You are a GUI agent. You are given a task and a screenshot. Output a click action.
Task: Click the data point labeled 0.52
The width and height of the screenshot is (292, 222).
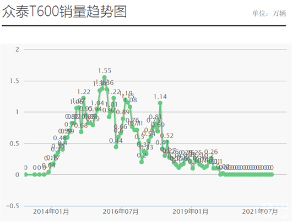tap(167, 142)
